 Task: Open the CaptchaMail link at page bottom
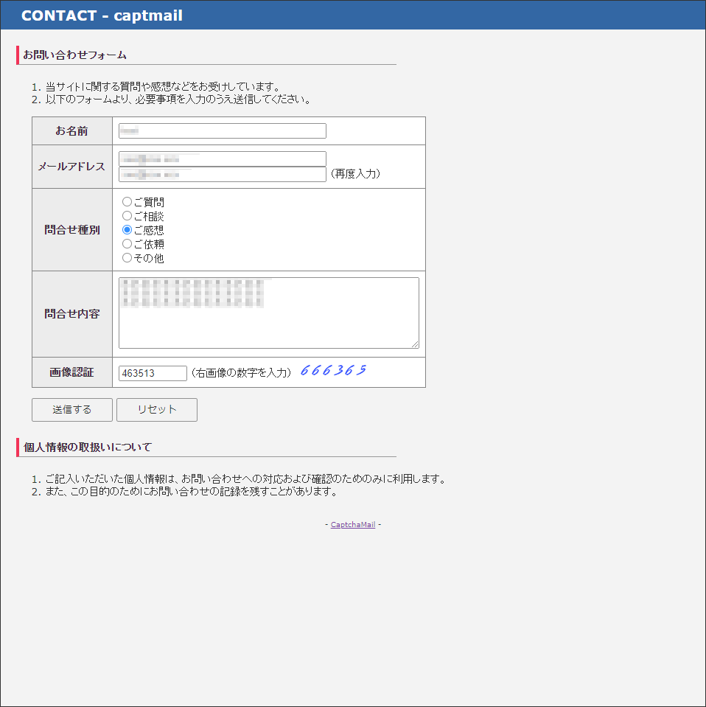(x=352, y=524)
